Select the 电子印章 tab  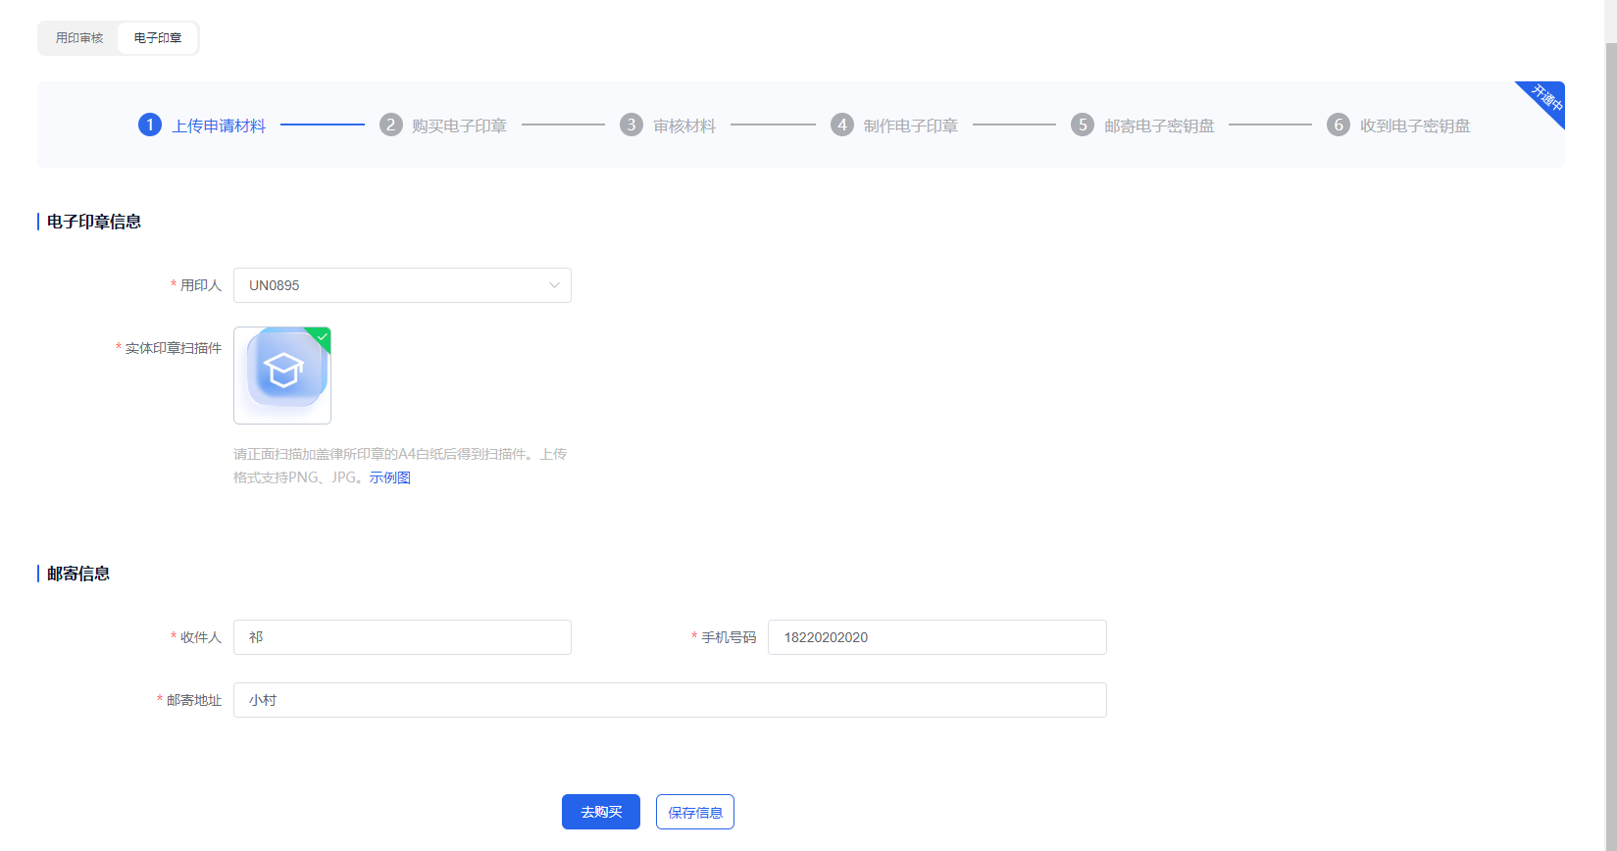[x=158, y=38]
